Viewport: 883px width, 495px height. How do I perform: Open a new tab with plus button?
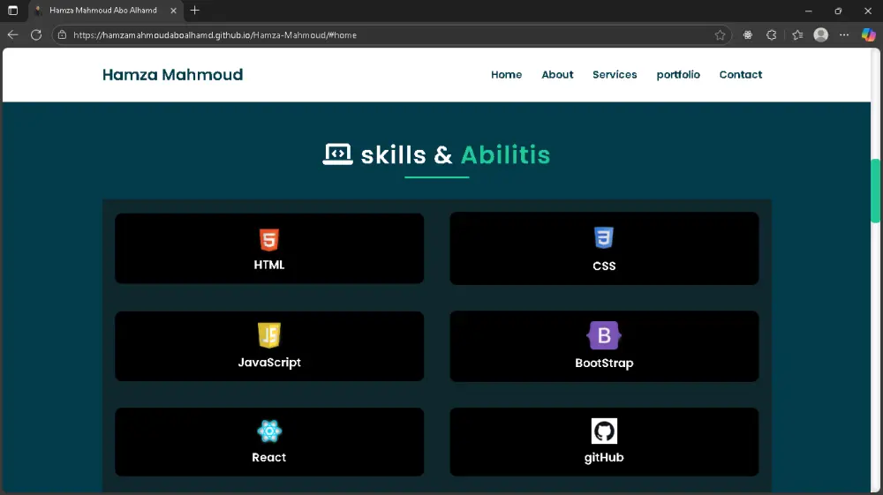pyautogui.click(x=195, y=10)
